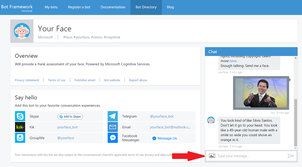302x167 pixels.
Task: Send the chat message
Action: tap(291, 156)
